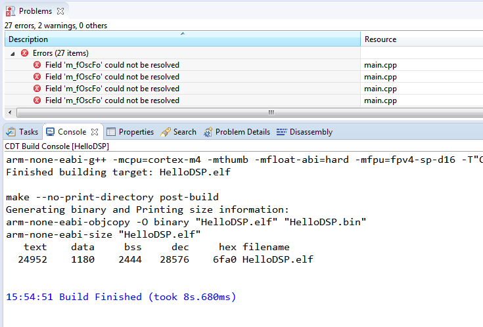Switch to the Console tab
483x327 pixels.
click(x=72, y=132)
